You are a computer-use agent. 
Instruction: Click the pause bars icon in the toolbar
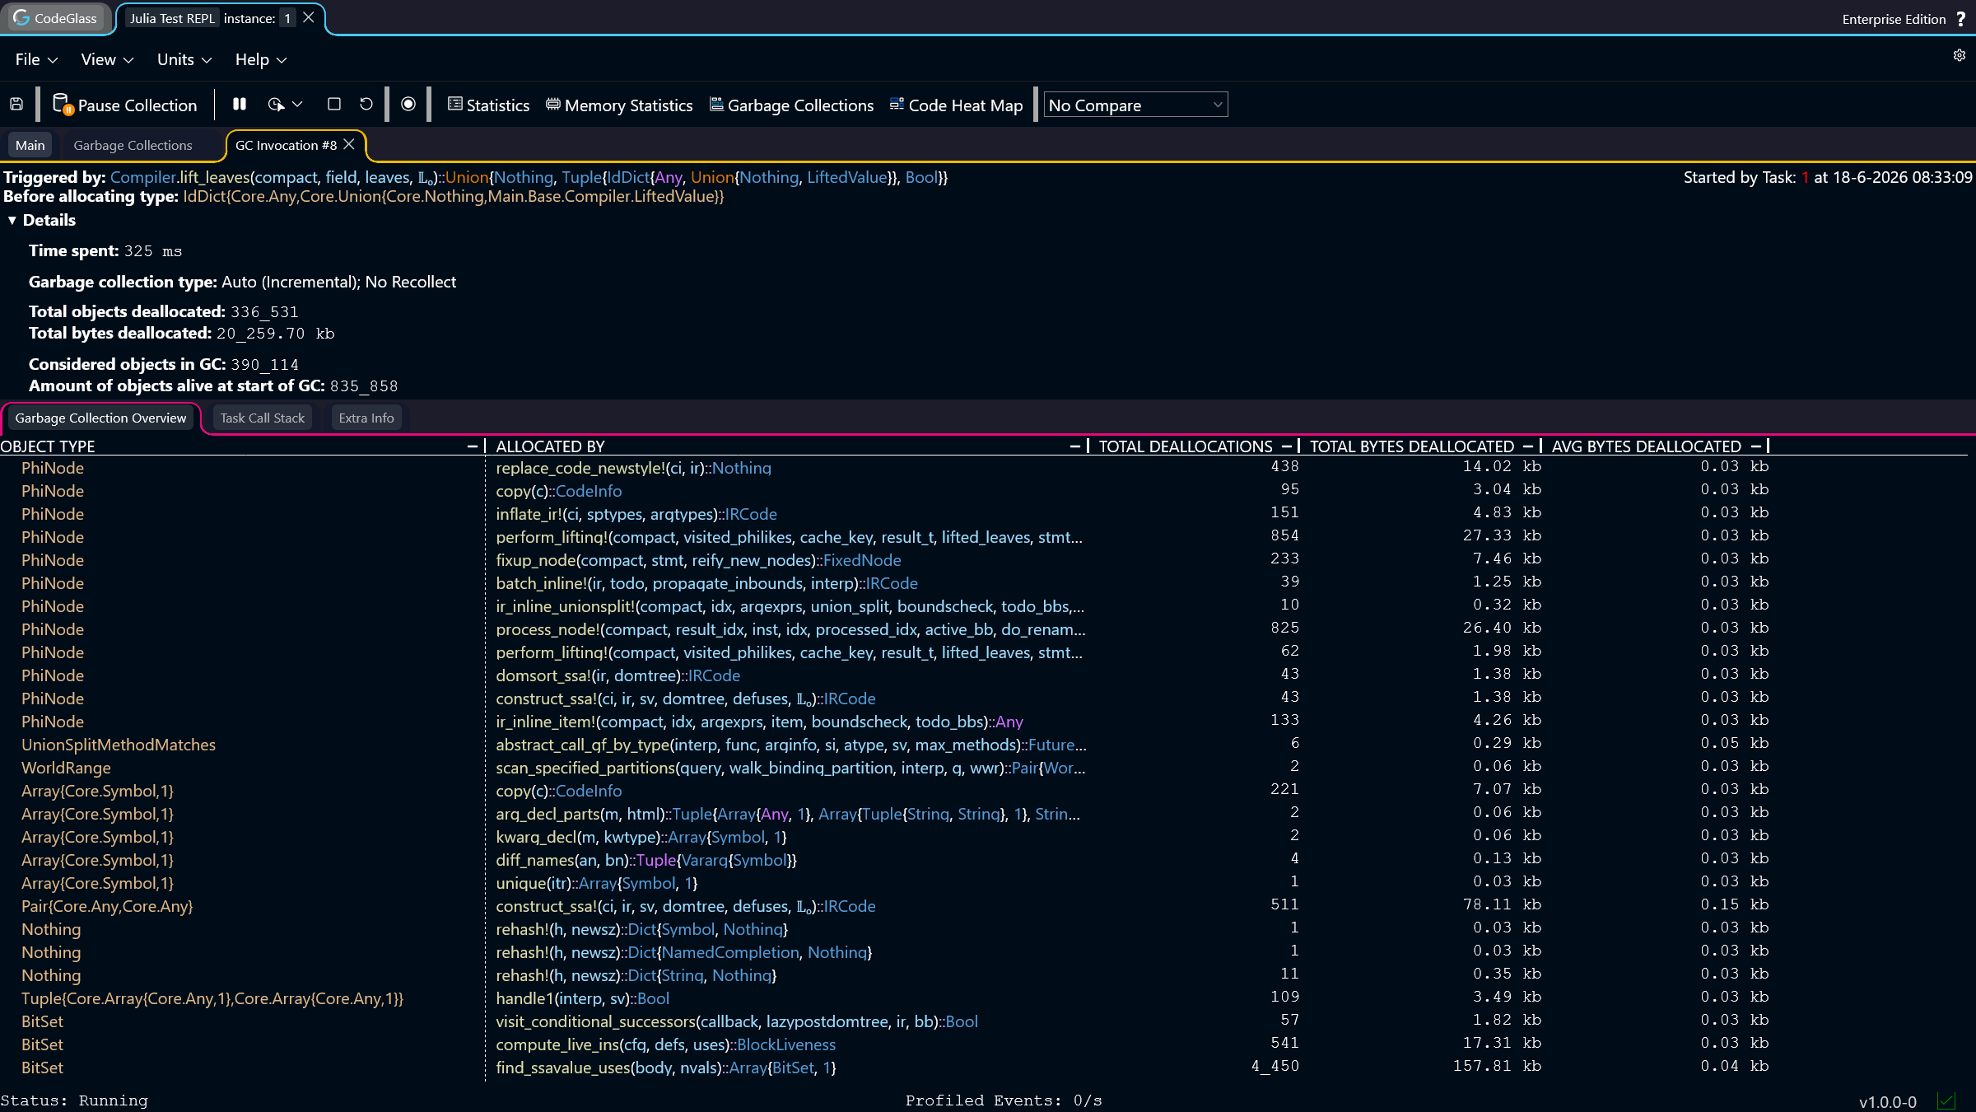click(240, 105)
